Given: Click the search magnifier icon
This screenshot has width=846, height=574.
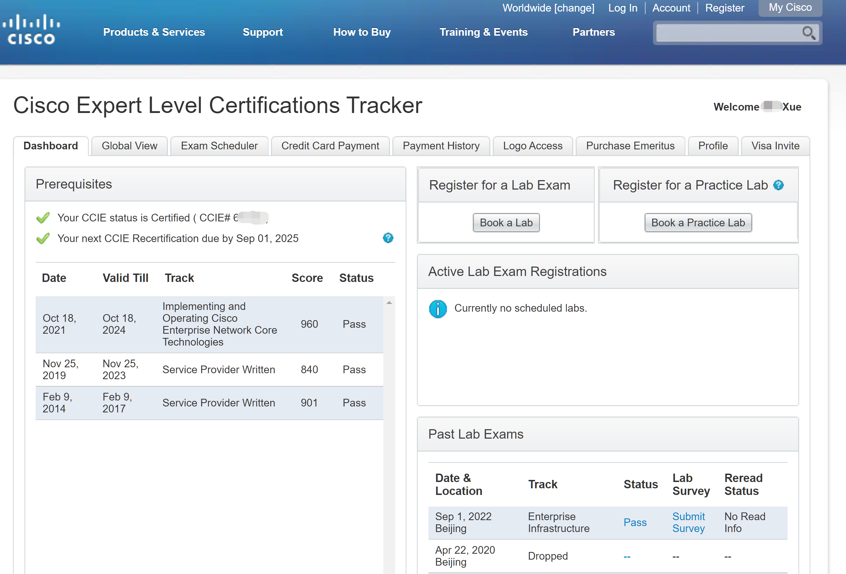Looking at the screenshot, I should [809, 33].
